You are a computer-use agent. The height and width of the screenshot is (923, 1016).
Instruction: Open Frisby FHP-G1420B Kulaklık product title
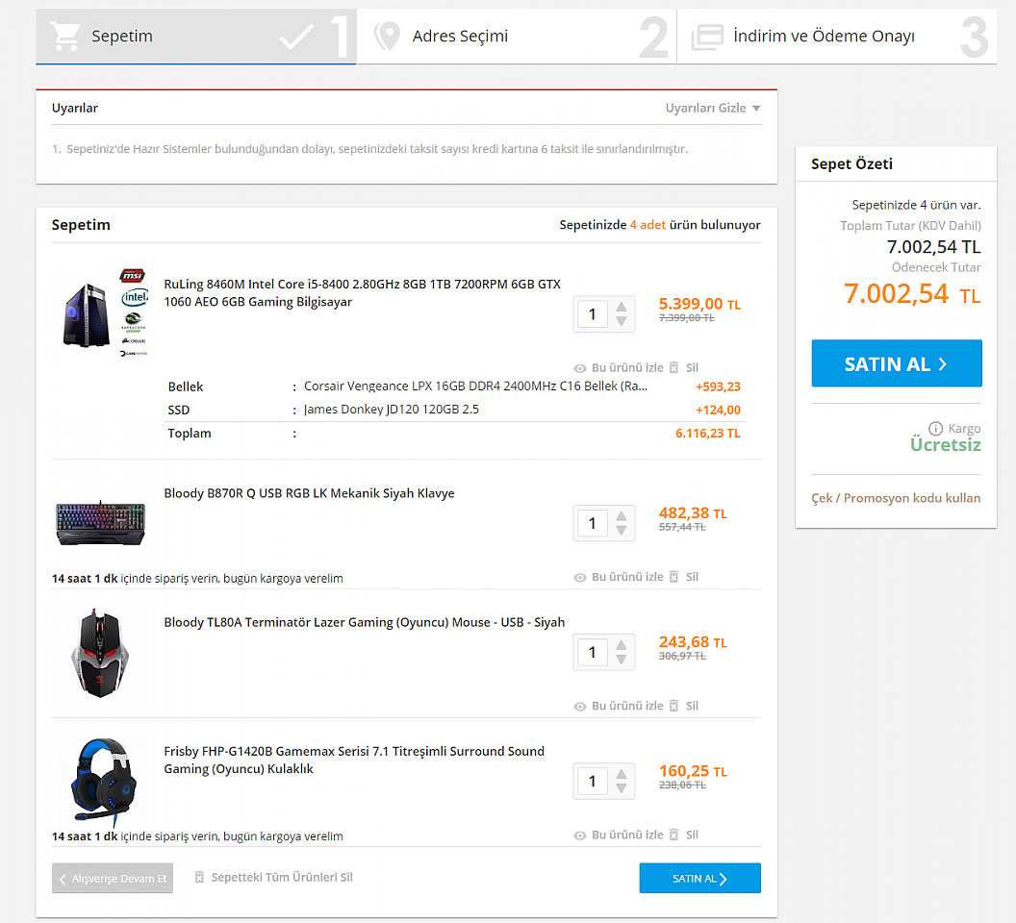point(354,760)
